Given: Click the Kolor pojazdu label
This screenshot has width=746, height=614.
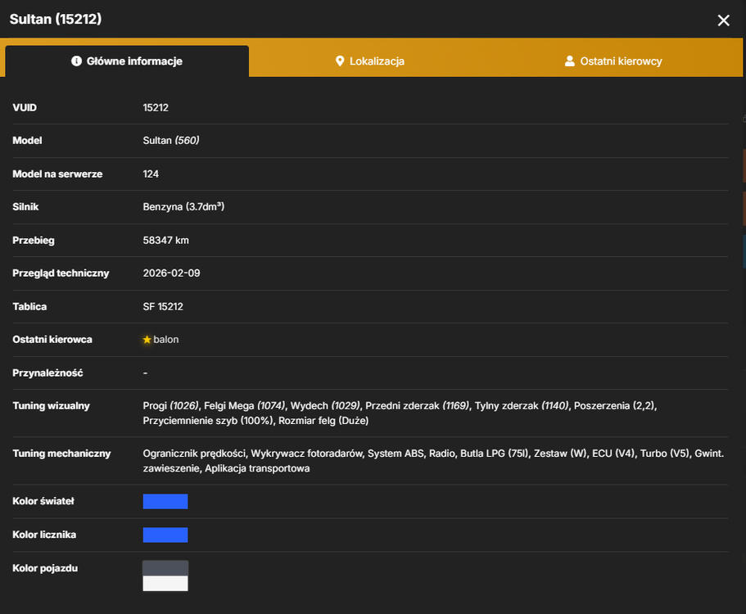Looking at the screenshot, I should pyautogui.click(x=45, y=568).
